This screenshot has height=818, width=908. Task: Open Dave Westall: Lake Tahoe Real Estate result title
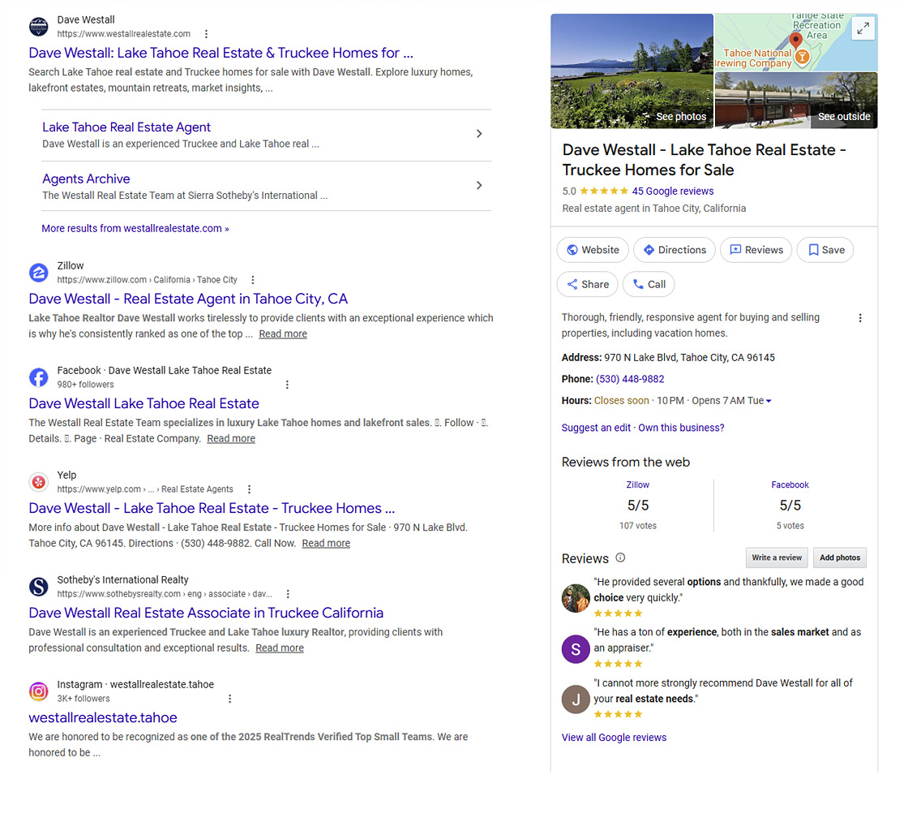click(x=221, y=53)
